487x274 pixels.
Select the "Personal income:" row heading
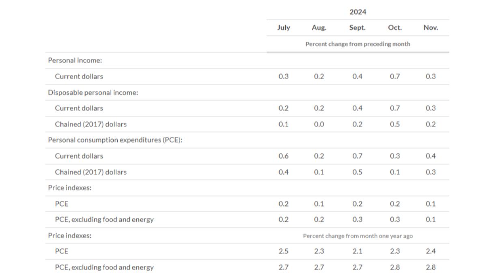(75, 60)
